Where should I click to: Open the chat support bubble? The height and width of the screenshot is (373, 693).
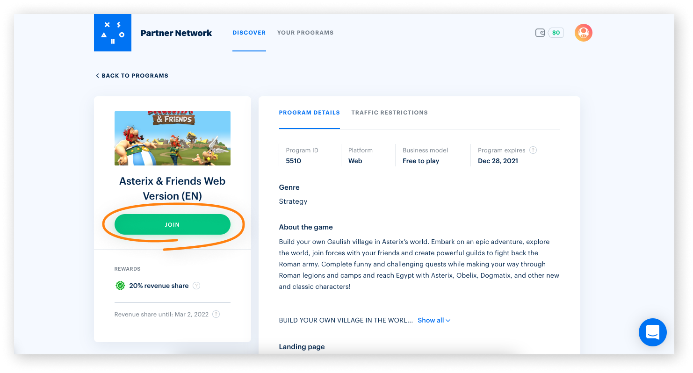pyautogui.click(x=653, y=332)
